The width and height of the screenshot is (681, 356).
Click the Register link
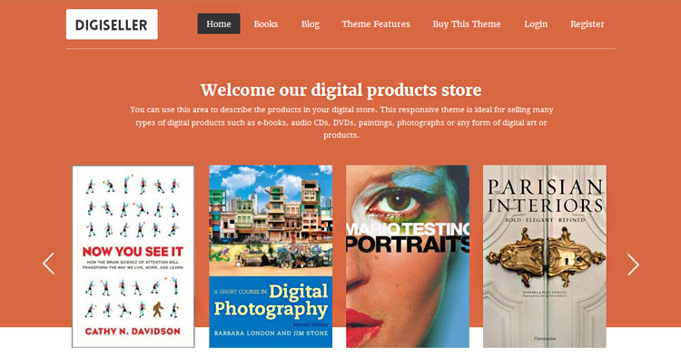587,24
